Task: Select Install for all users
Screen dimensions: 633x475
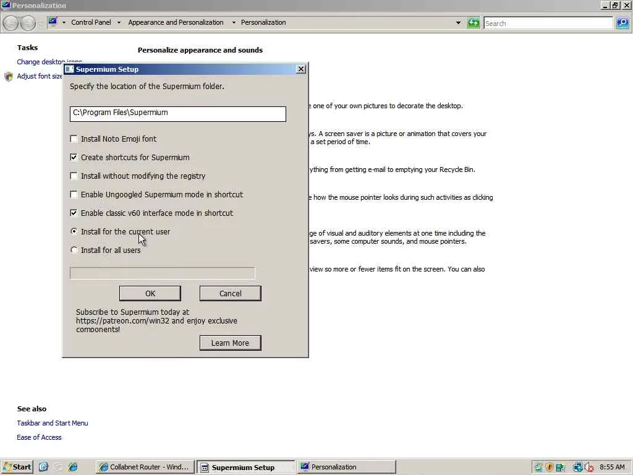Action: [x=74, y=250]
